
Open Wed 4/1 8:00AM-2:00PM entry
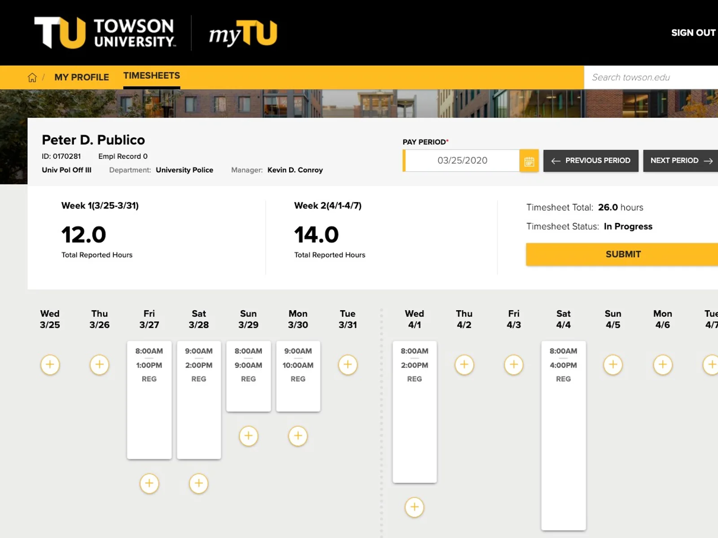[415, 412]
